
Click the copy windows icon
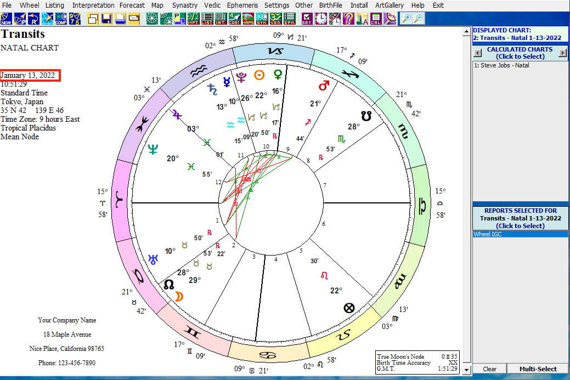pyautogui.click(x=93, y=19)
